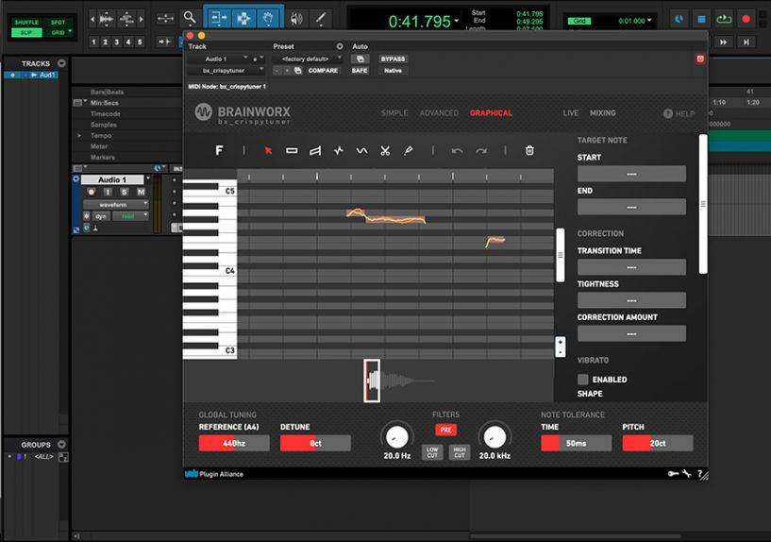The height and width of the screenshot is (542, 771).
Task: Choose the pencil draw tool
Action: (x=409, y=150)
